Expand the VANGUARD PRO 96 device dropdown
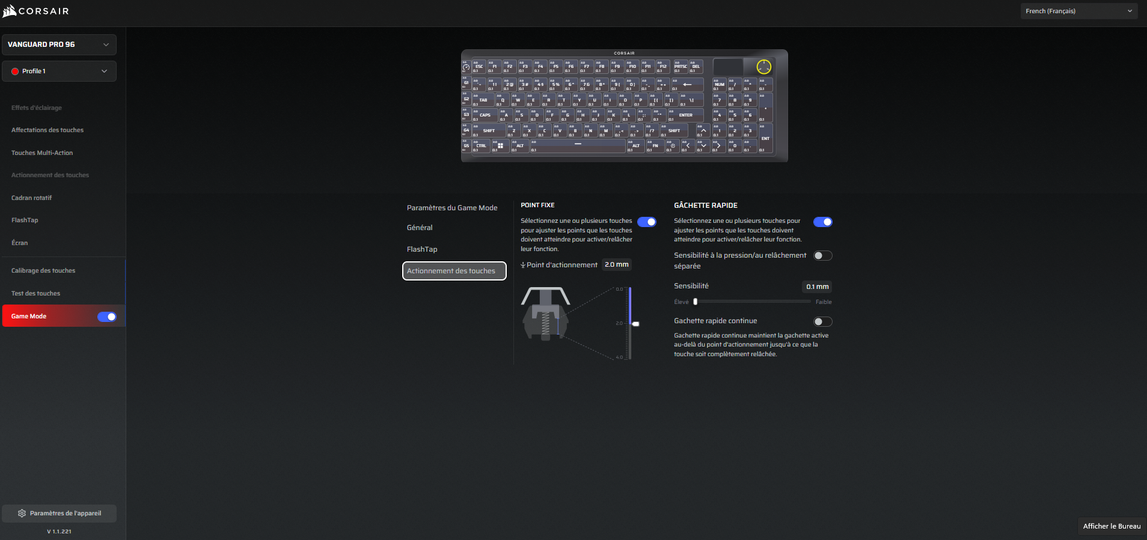This screenshot has width=1147, height=540. (59, 44)
